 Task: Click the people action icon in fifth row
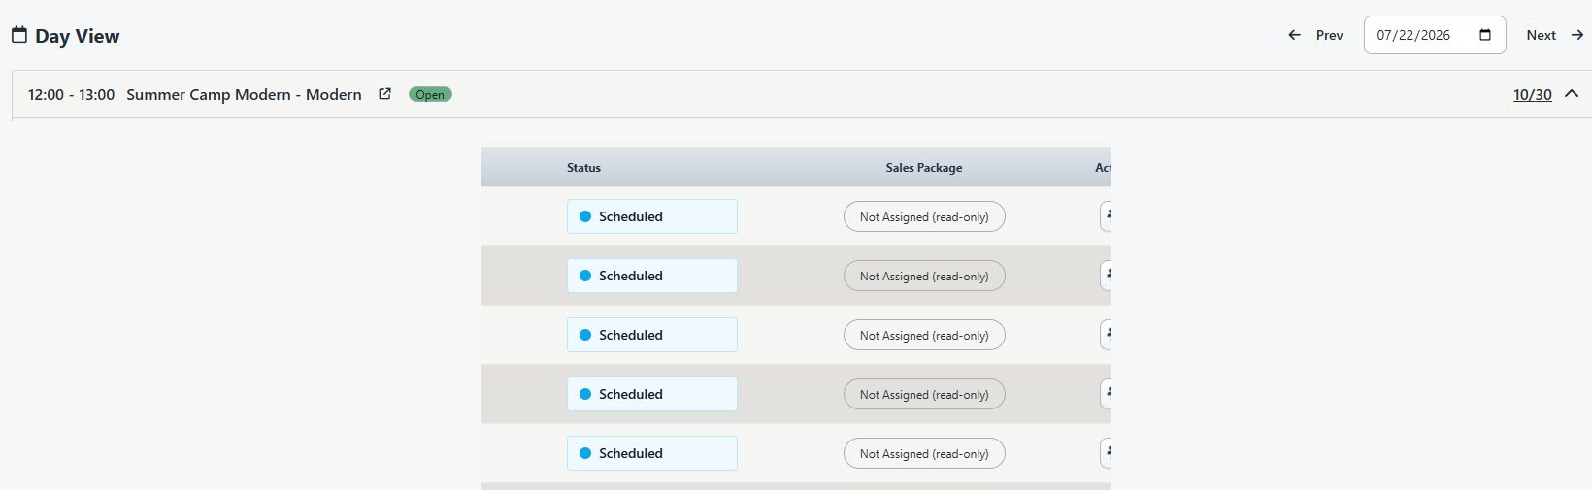[x=1107, y=453]
